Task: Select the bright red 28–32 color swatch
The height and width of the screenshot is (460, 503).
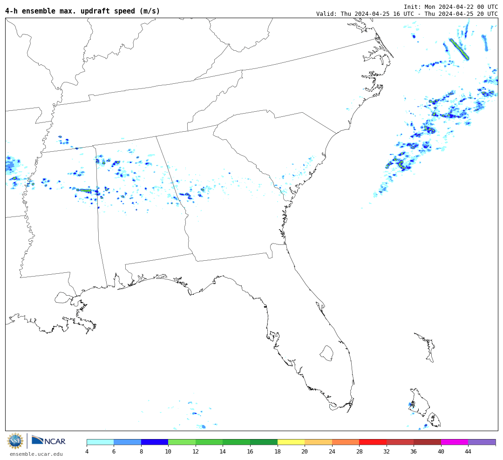Action: click(x=373, y=442)
